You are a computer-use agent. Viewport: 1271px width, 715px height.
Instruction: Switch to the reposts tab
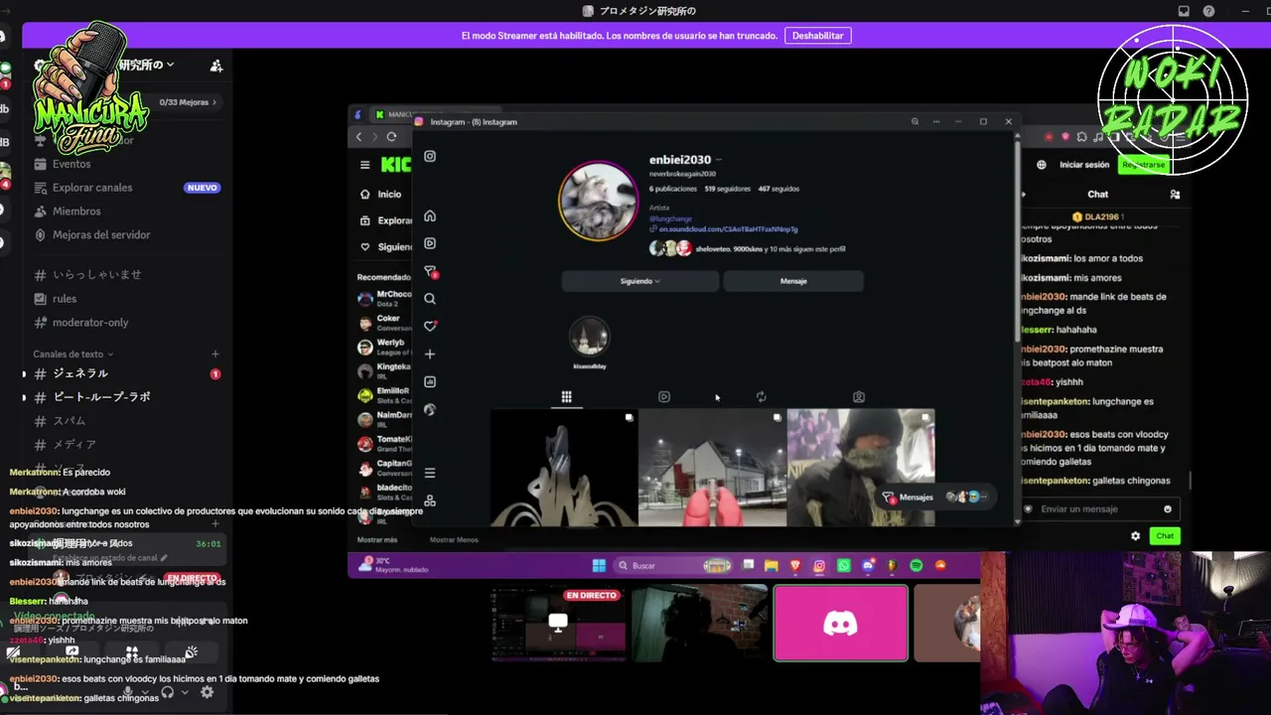coord(762,397)
